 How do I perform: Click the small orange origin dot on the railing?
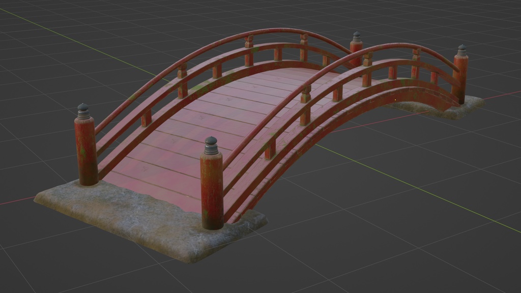click(394, 100)
